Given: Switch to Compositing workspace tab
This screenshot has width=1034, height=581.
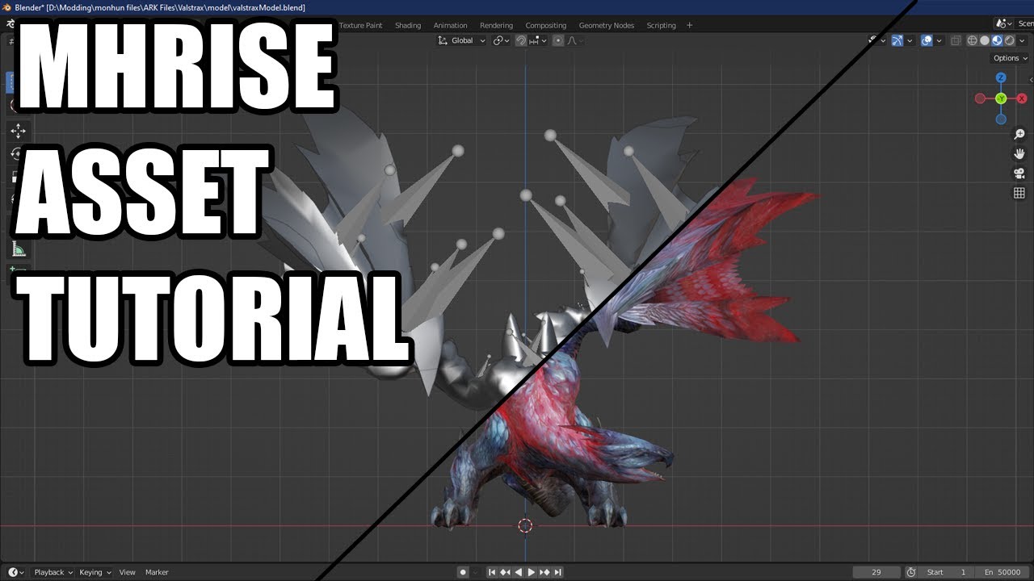Looking at the screenshot, I should [x=546, y=25].
